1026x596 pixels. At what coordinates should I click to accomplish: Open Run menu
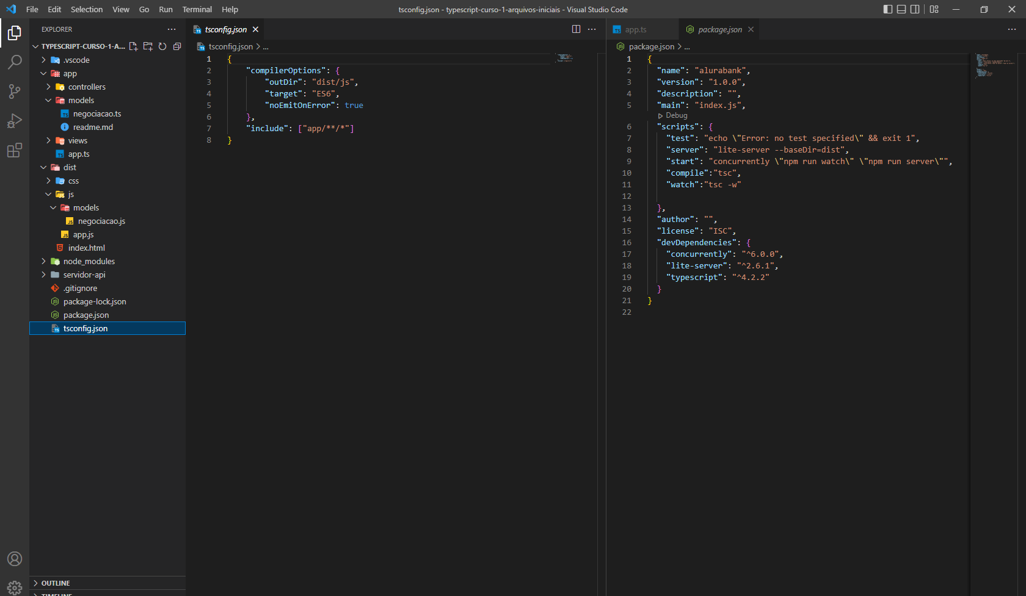click(166, 9)
